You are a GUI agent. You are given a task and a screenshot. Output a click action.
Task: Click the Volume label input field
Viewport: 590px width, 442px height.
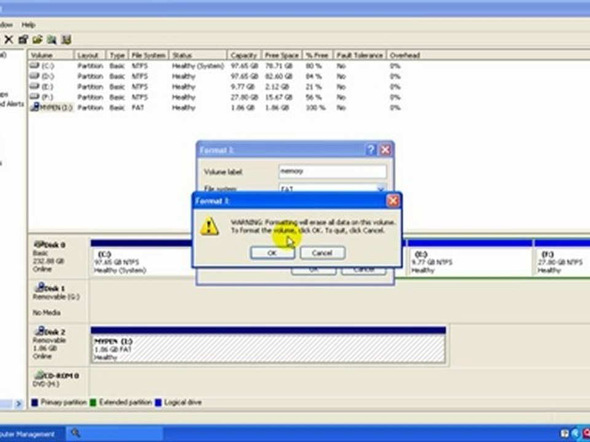tap(332, 171)
